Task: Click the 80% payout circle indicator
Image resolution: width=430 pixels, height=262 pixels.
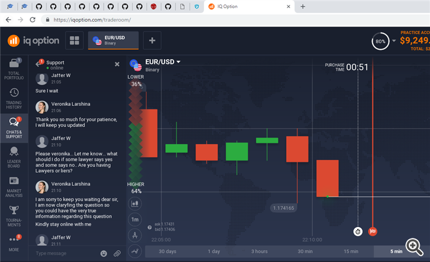Action: pyautogui.click(x=380, y=41)
